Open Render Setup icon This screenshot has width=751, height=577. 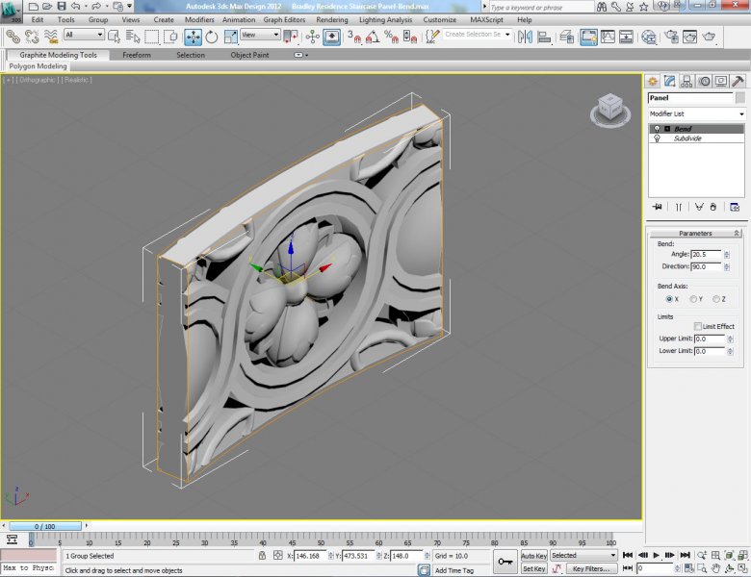click(671, 37)
